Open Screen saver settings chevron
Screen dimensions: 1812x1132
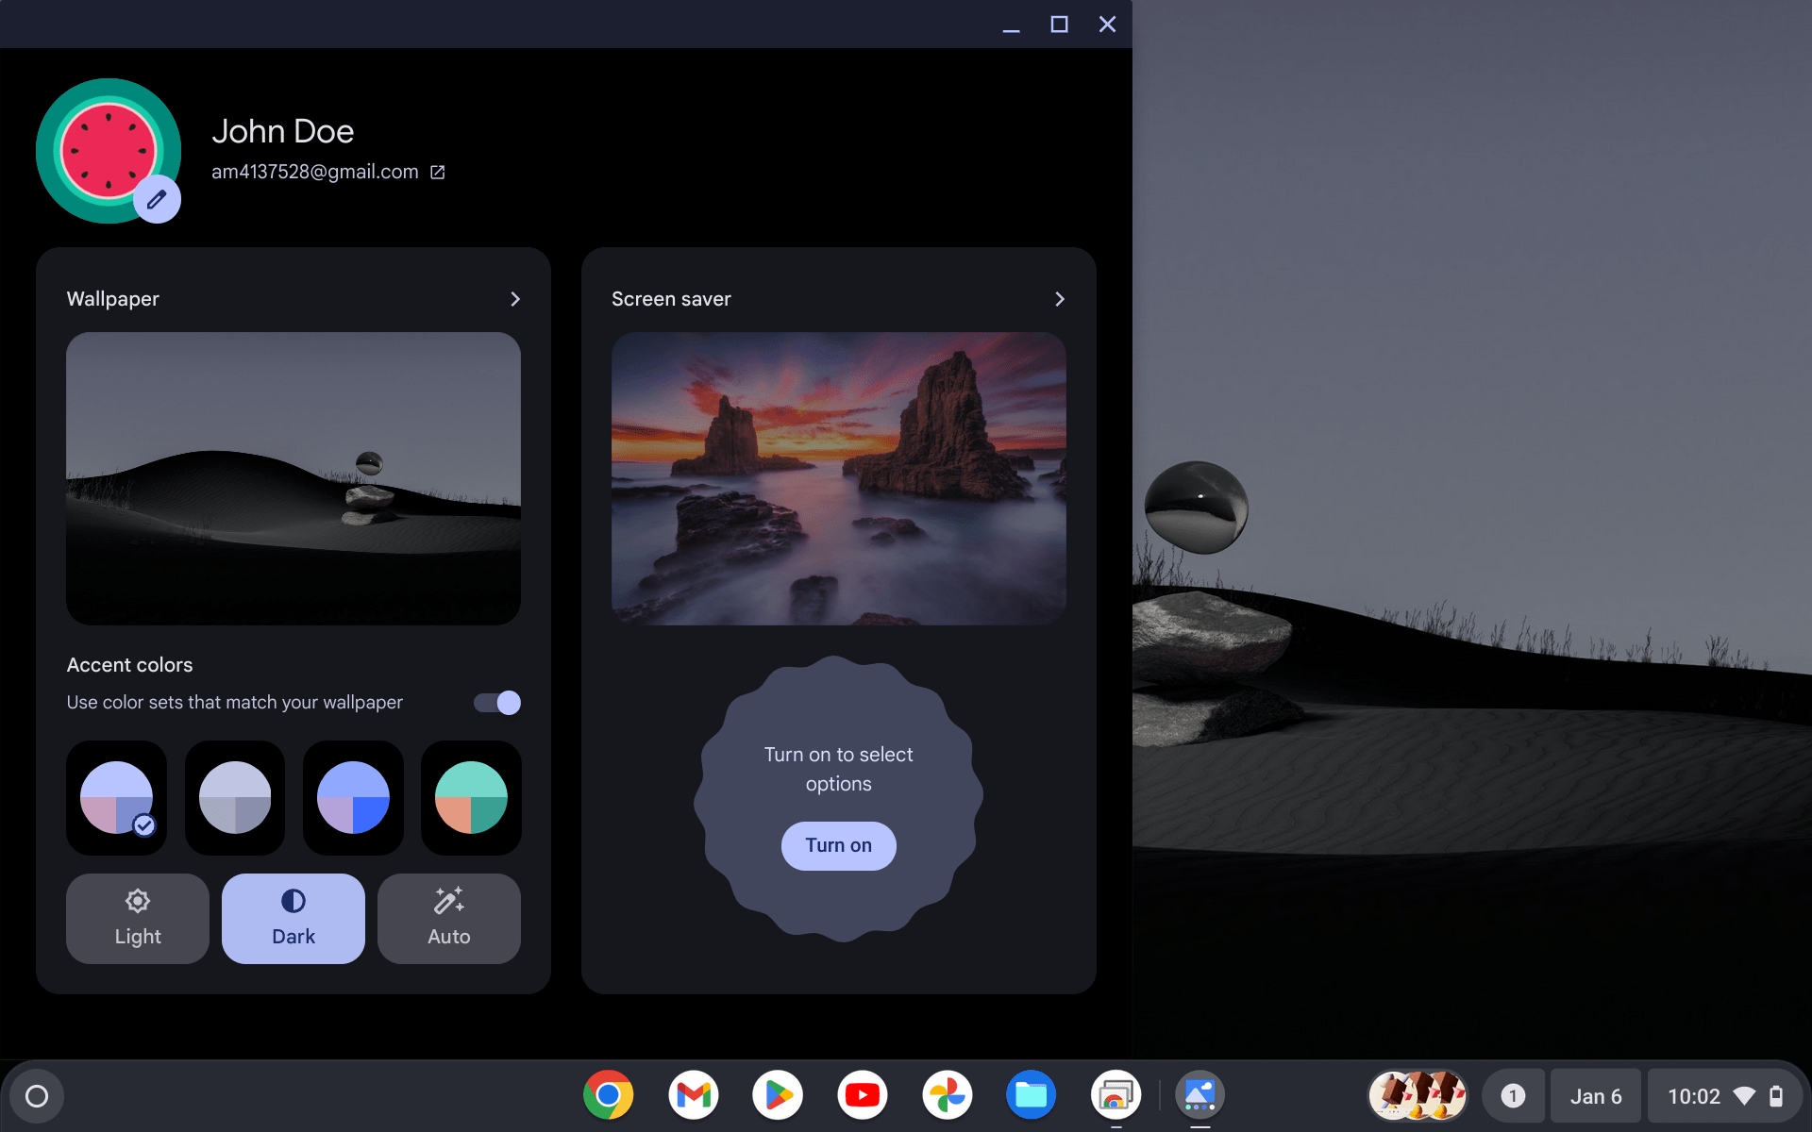pyautogui.click(x=1060, y=299)
